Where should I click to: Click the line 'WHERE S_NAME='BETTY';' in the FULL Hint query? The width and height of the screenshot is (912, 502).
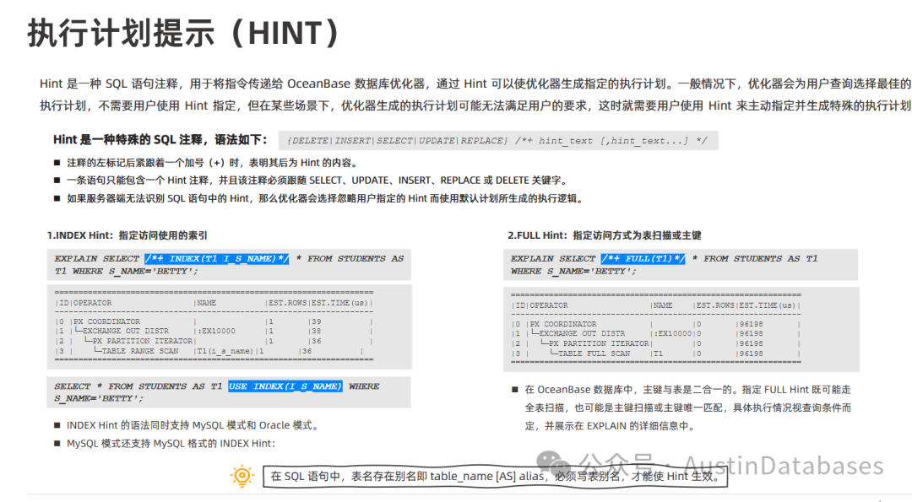click(573, 272)
